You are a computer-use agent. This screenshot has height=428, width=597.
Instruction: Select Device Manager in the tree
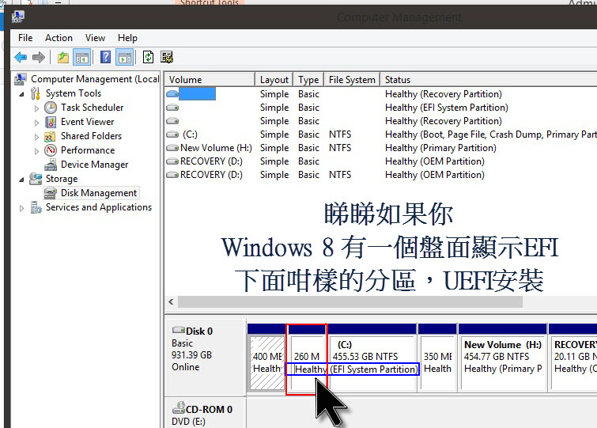tap(94, 165)
